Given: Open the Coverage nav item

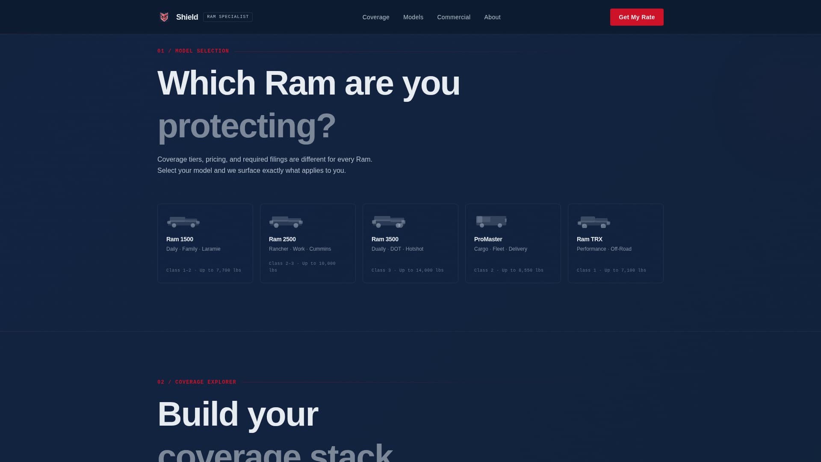Looking at the screenshot, I should (x=376, y=17).
